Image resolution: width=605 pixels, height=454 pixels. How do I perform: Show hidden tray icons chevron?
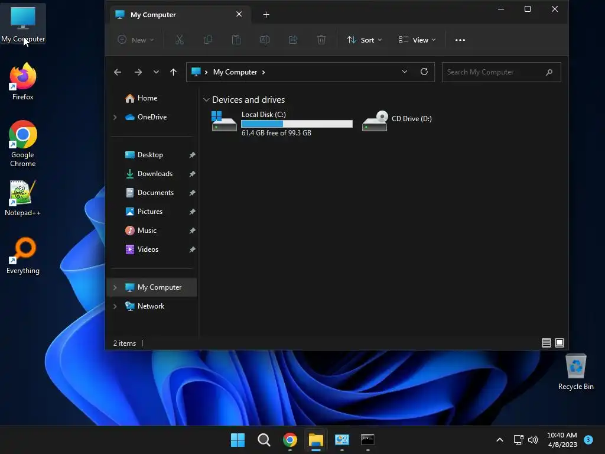coord(500,440)
